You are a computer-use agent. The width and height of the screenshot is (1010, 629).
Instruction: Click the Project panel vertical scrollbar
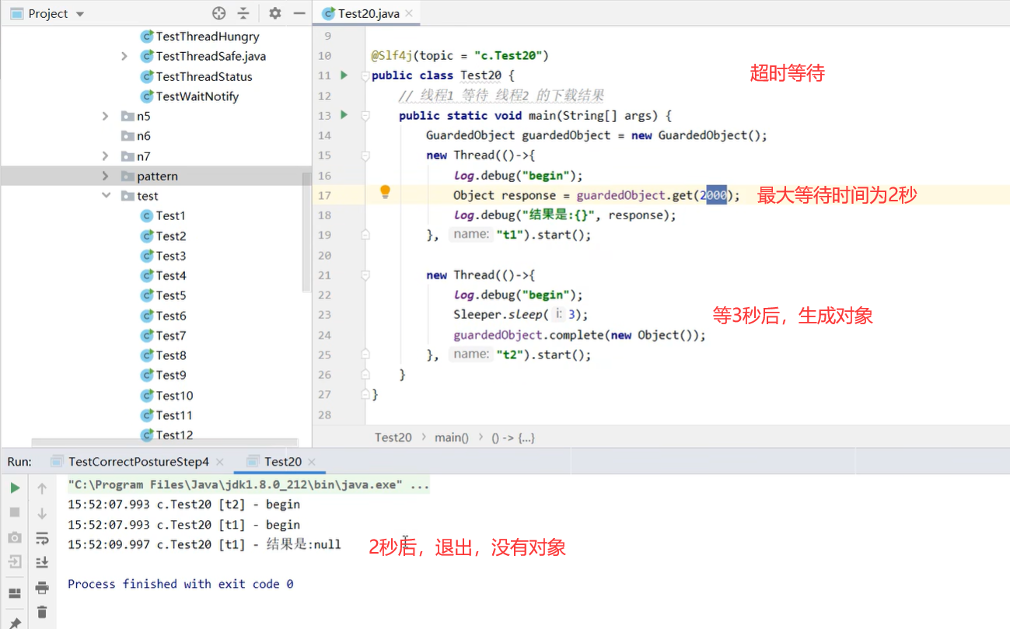(306, 232)
